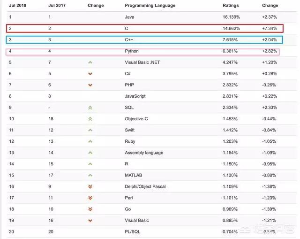This screenshot has width=300, height=239.
Task: Click the down arrow in the C# row
Action: pos(90,74)
